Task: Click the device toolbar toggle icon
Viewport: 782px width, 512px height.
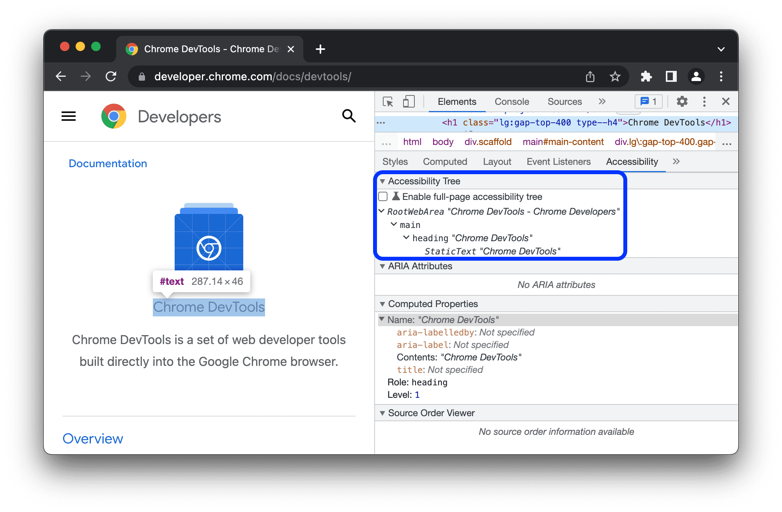Action: 408,101
